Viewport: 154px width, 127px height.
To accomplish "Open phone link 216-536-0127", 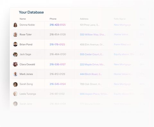I will tap(57, 64).
